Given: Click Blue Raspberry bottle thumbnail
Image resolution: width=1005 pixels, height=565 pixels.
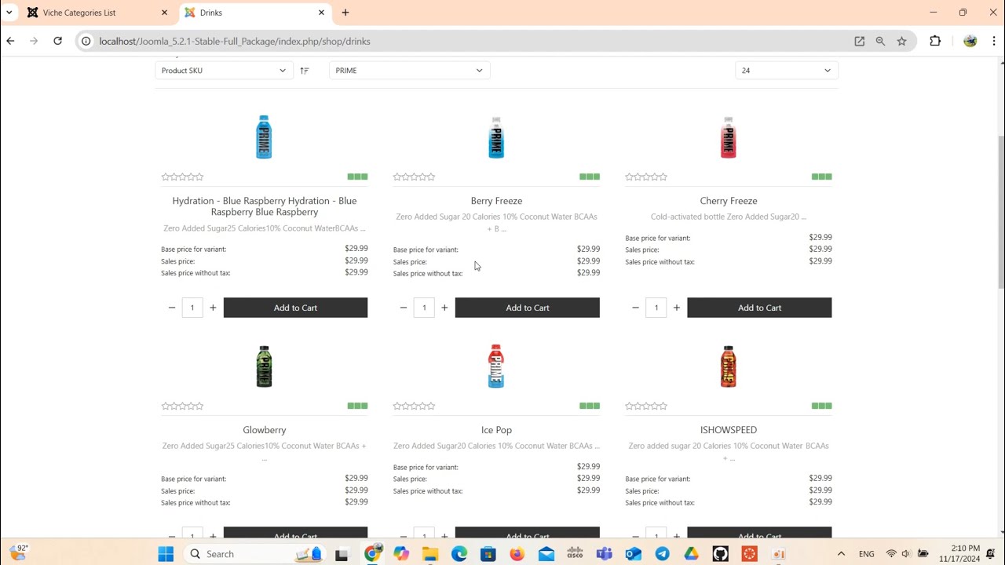Looking at the screenshot, I should 264,137.
